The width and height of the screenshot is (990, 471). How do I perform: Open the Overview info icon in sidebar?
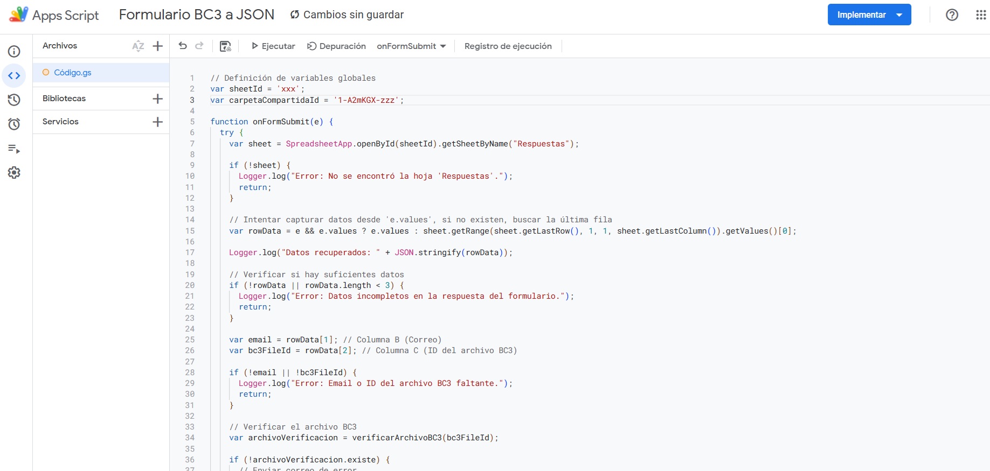coord(14,52)
